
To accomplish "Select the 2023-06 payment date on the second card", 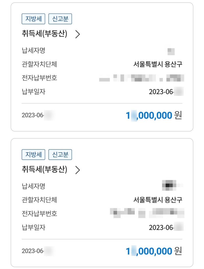I will tap(165, 227).
